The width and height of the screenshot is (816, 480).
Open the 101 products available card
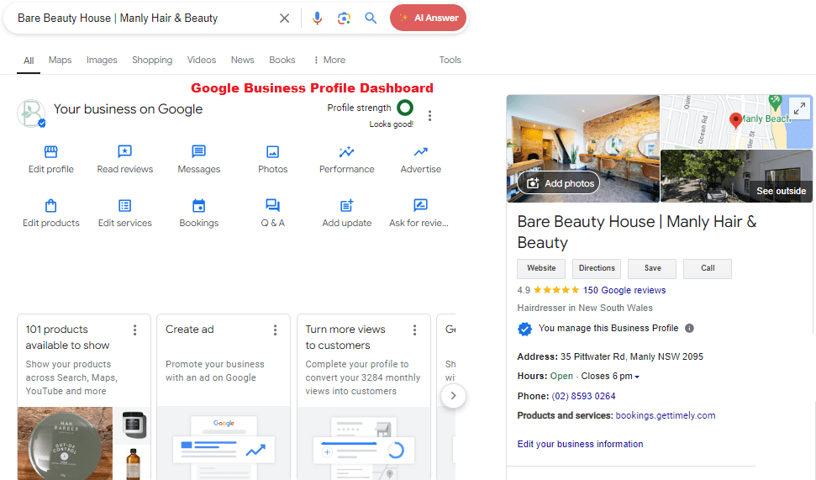pyautogui.click(x=84, y=396)
